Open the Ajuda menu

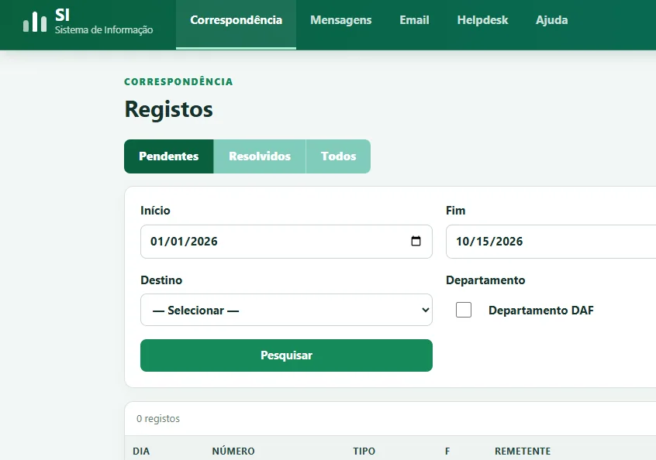pyautogui.click(x=552, y=20)
